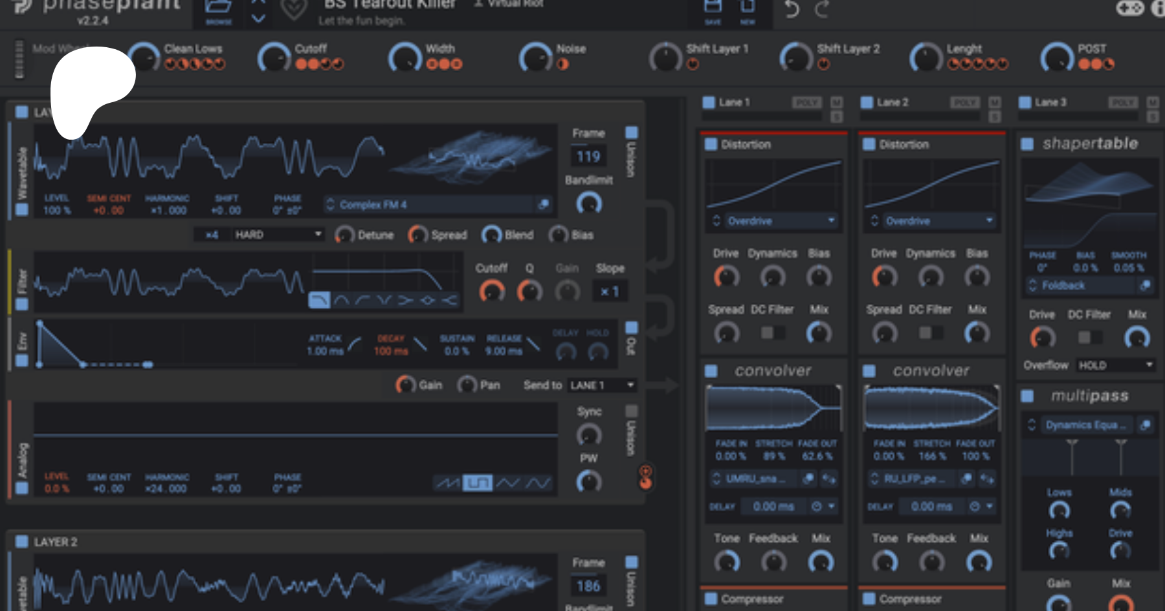Open the preset browser via Browse icon
The height and width of the screenshot is (611, 1165).
click(218, 9)
